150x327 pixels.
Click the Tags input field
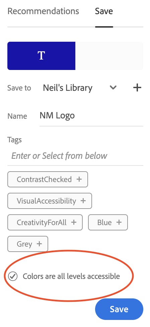pos(75,156)
